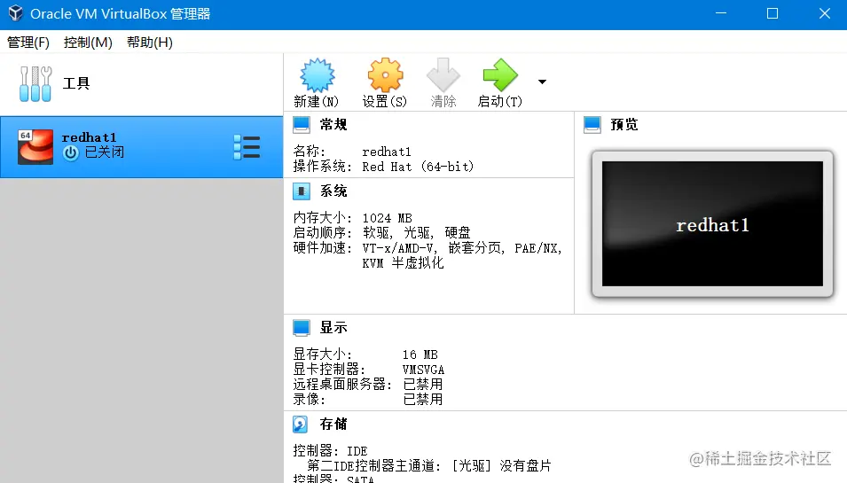Click the memory value 1024 MB
This screenshot has width=847, height=483.
(388, 218)
